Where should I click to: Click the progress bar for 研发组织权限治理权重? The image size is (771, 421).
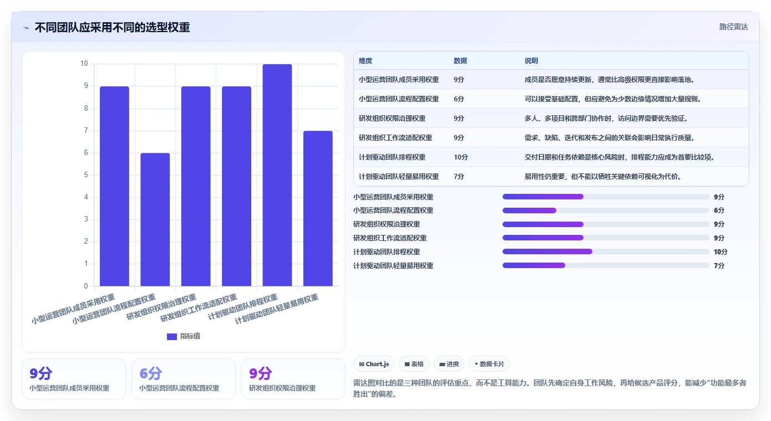[606, 224]
